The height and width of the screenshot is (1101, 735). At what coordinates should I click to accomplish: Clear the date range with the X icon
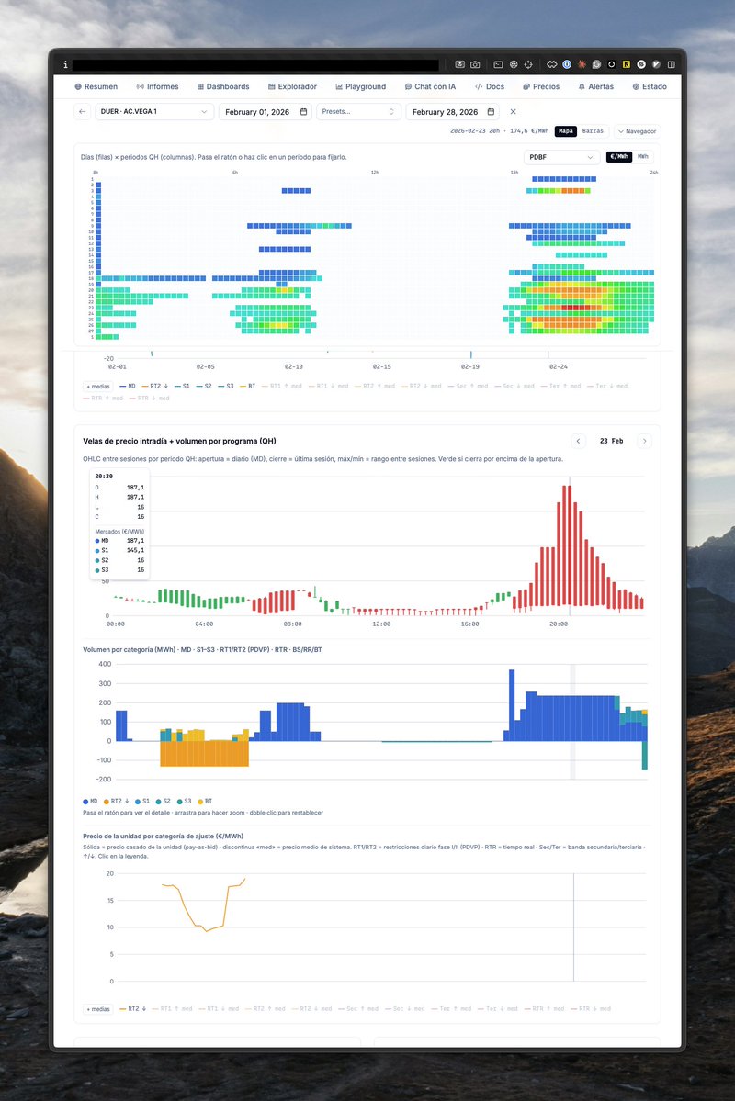(x=513, y=112)
